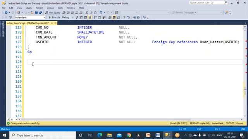Screen dimensions: 248x139
Task: Uncomment selected lines icon
Action: pos(128,17)
